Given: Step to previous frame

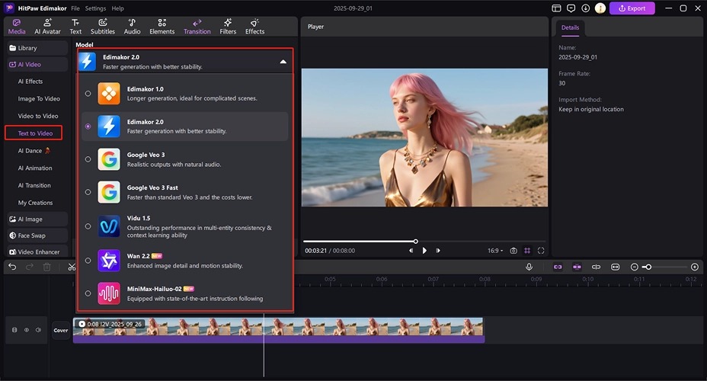Looking at the screenshot, I should coord(411,251).
